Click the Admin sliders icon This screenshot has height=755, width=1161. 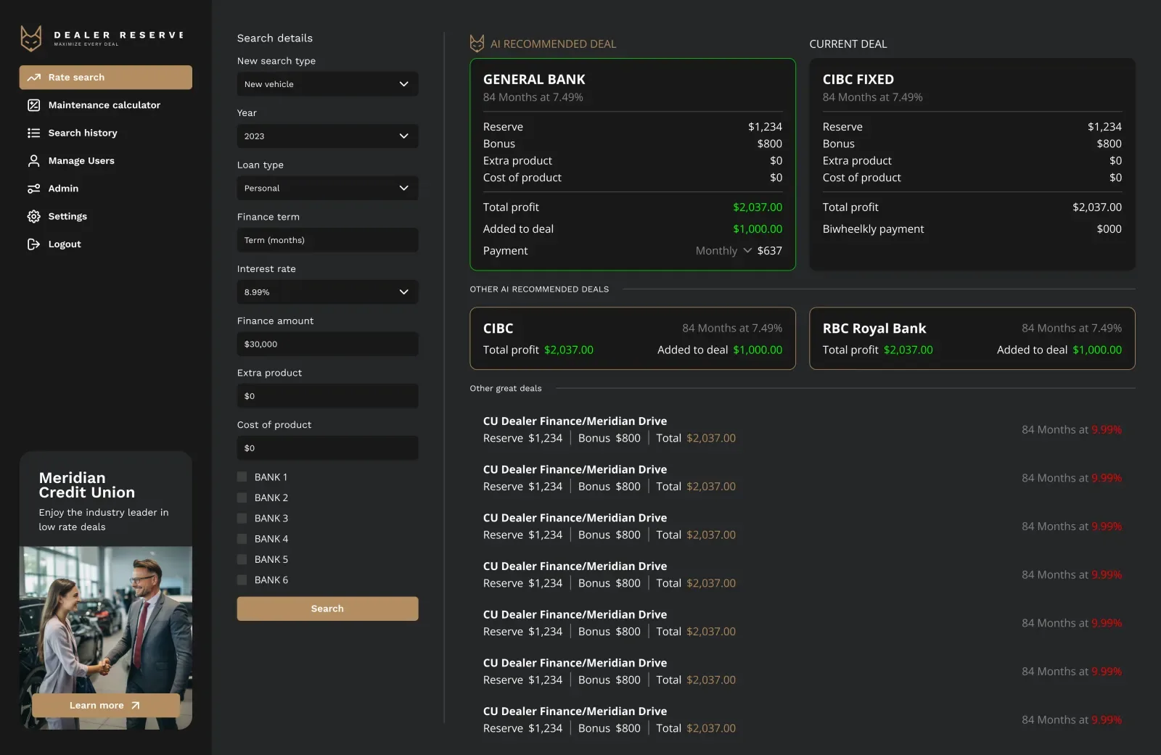point(33,189)
